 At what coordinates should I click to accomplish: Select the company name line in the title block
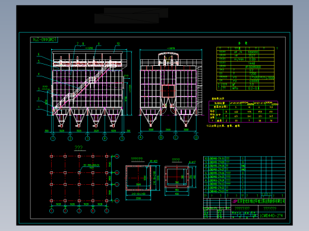pyautogui.click(x=259, y=201)
